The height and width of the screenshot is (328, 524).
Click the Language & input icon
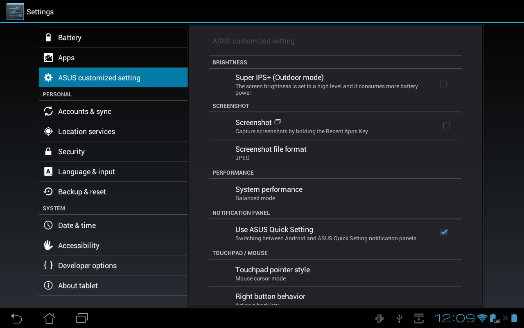(x=48, y=172)
